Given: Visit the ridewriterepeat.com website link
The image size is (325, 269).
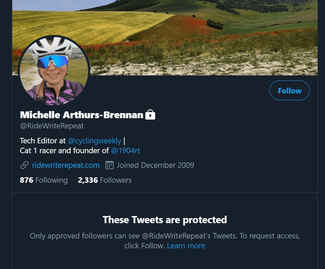Looking at the screenshot, I should 66,165.
